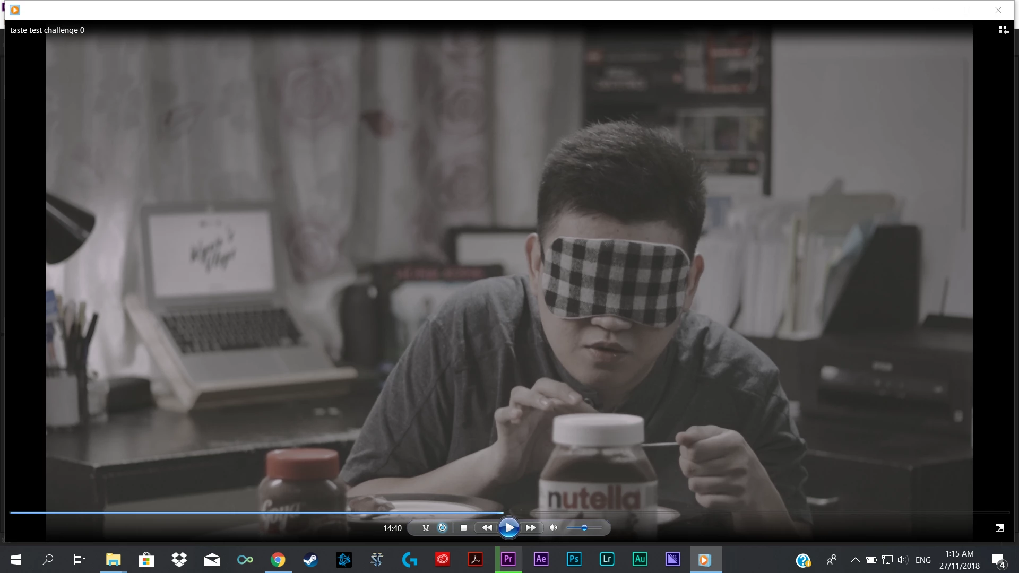Click the fast forward next button

531,528
